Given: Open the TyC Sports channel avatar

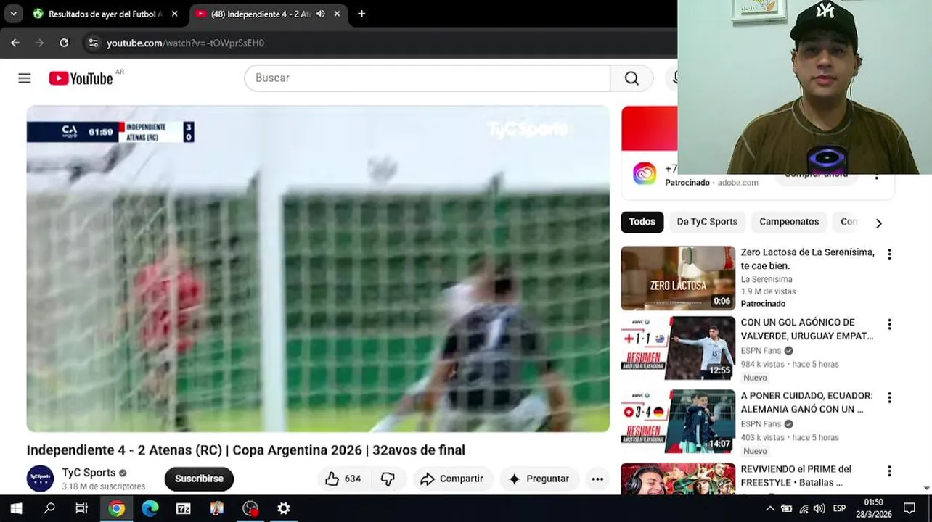Looking at the screenshot, I should click(x=40, y=478).
